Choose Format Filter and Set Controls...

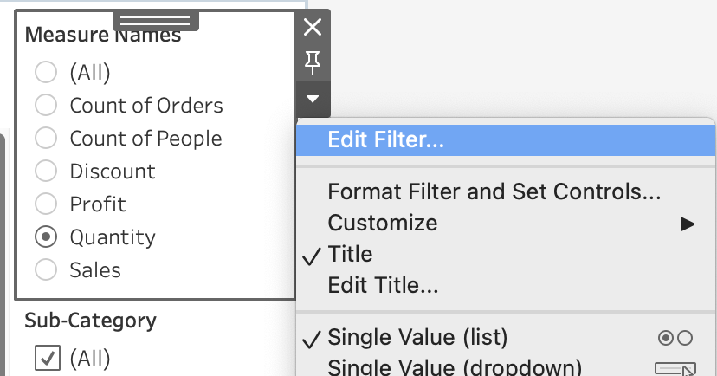click(494, 191)
